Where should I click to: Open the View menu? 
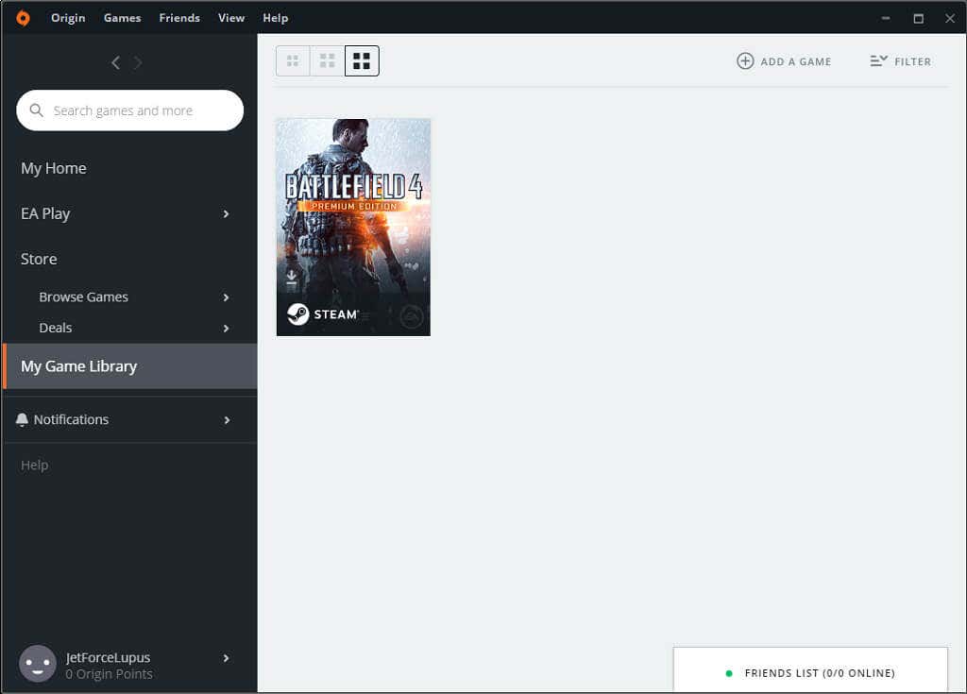click(230, 17)
